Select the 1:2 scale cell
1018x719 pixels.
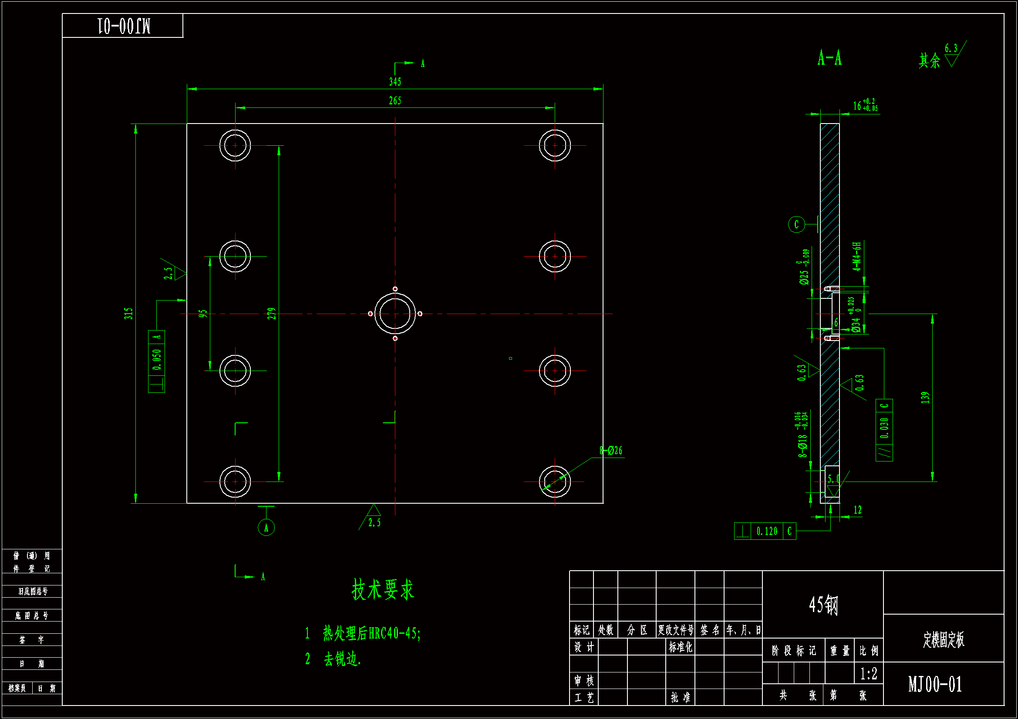click(868, 674)
